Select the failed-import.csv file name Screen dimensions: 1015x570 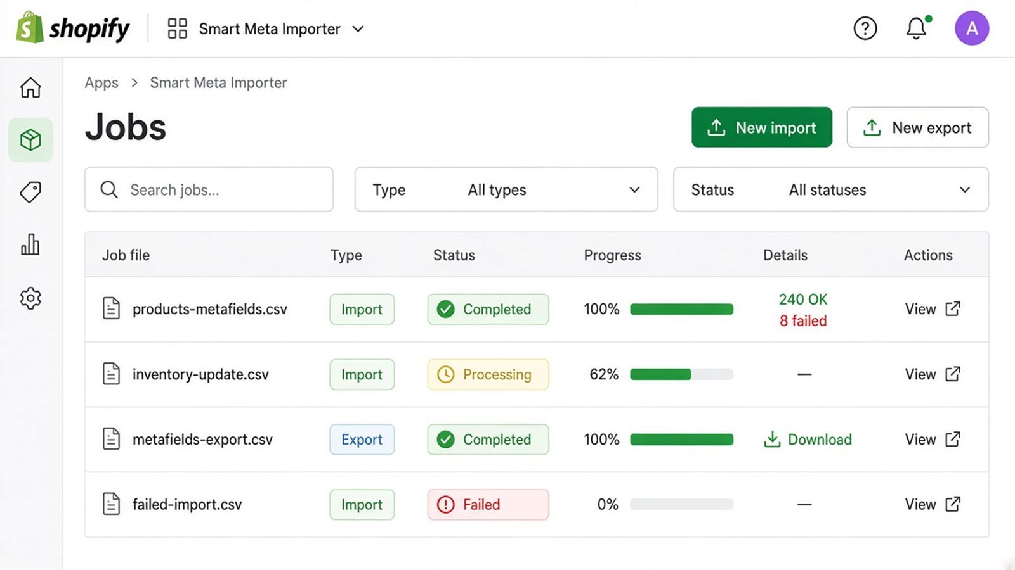(x=187, y=505)
